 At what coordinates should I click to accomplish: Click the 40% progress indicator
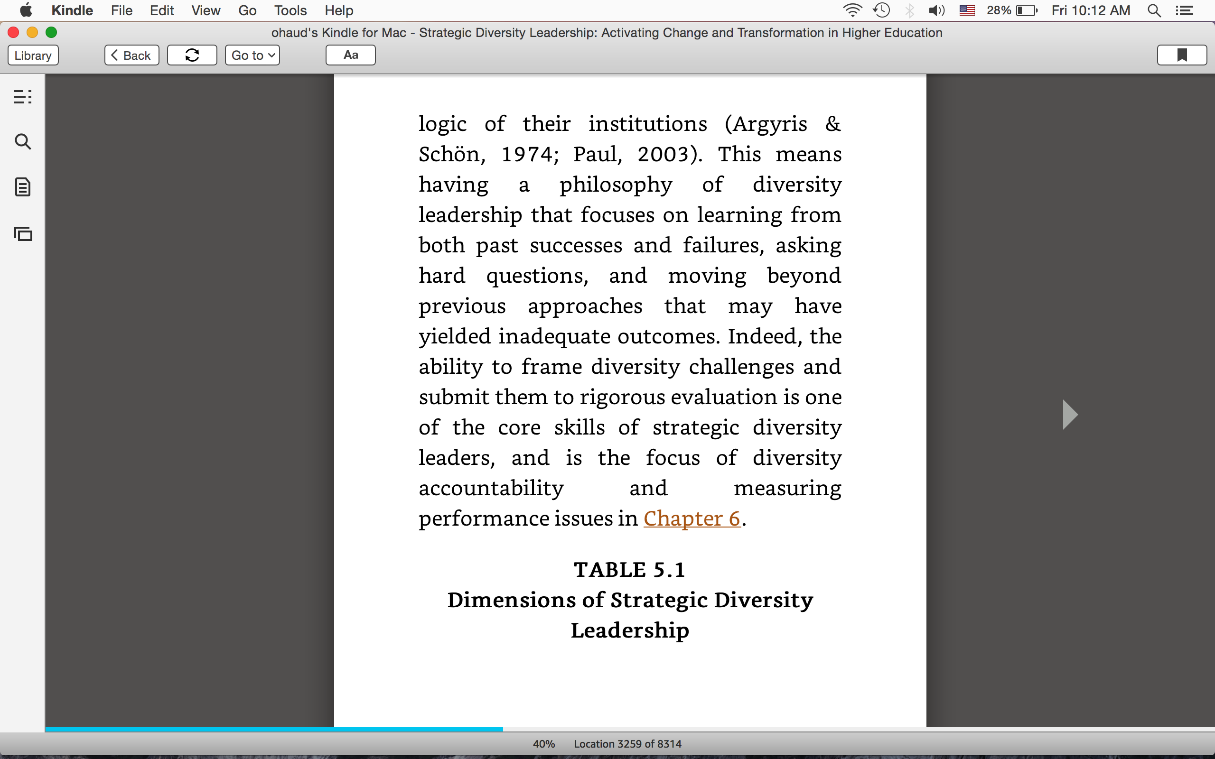(544, 744)
